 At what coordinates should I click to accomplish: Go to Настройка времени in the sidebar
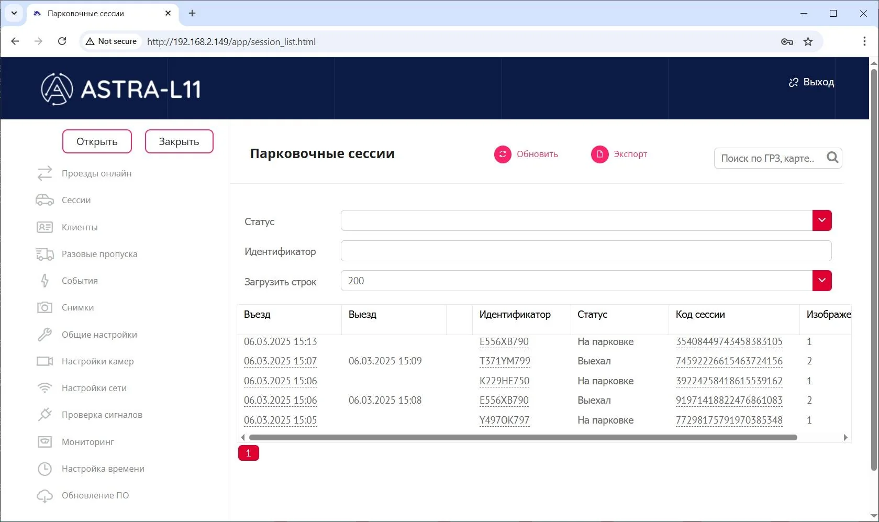(103, 469)
